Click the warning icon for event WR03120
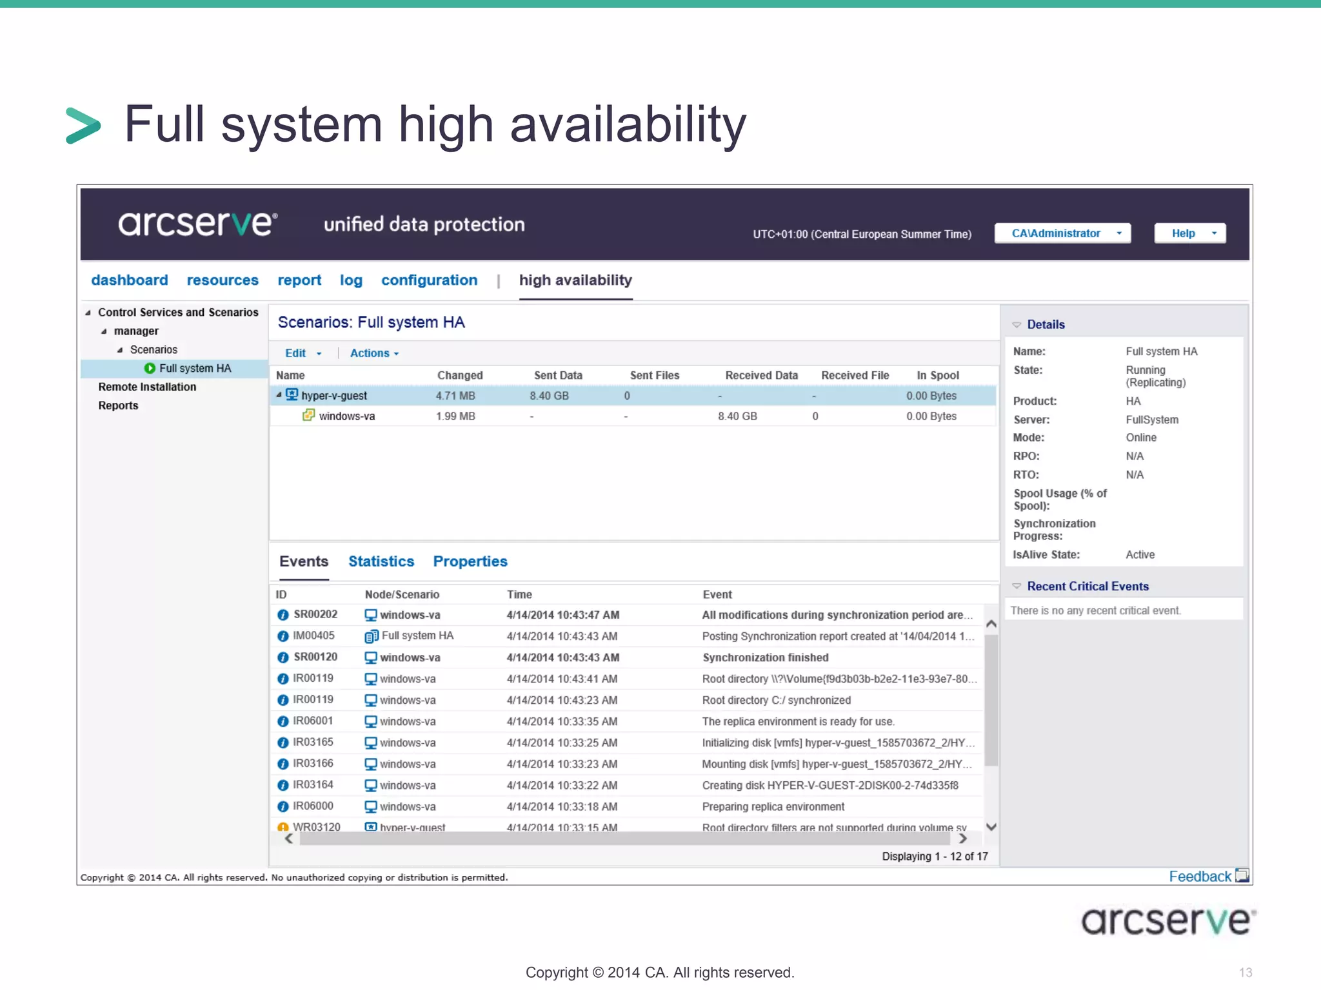Screen dimensions: 1321x990 (283, 827)
